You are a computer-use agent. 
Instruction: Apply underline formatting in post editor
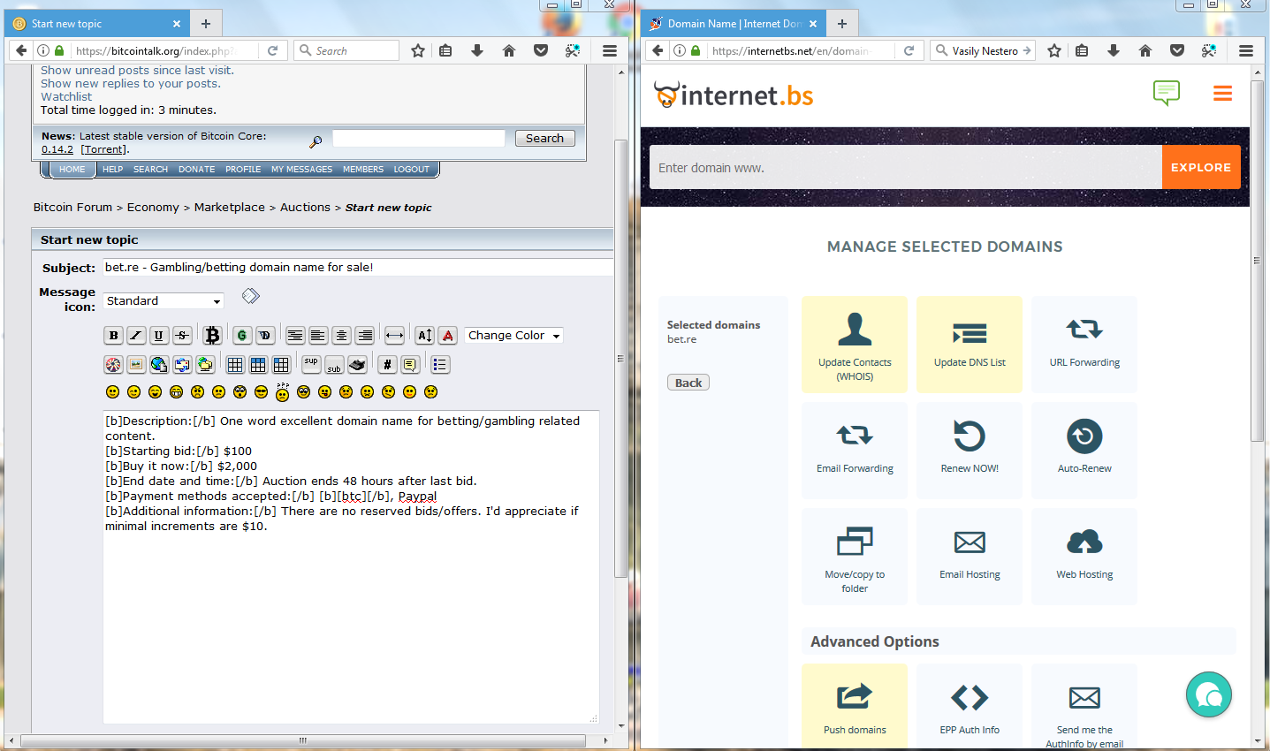point(159,335)
